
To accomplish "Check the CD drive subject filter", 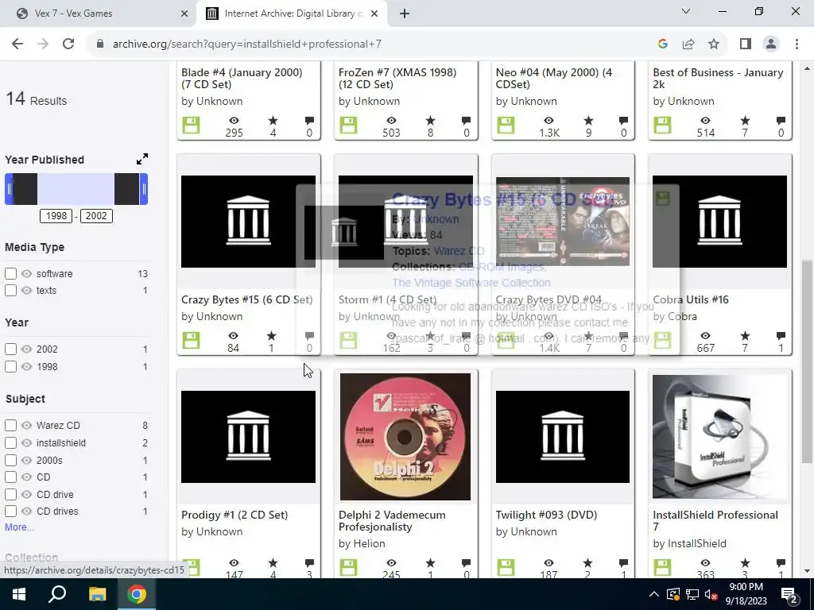I will click(10, 494).
